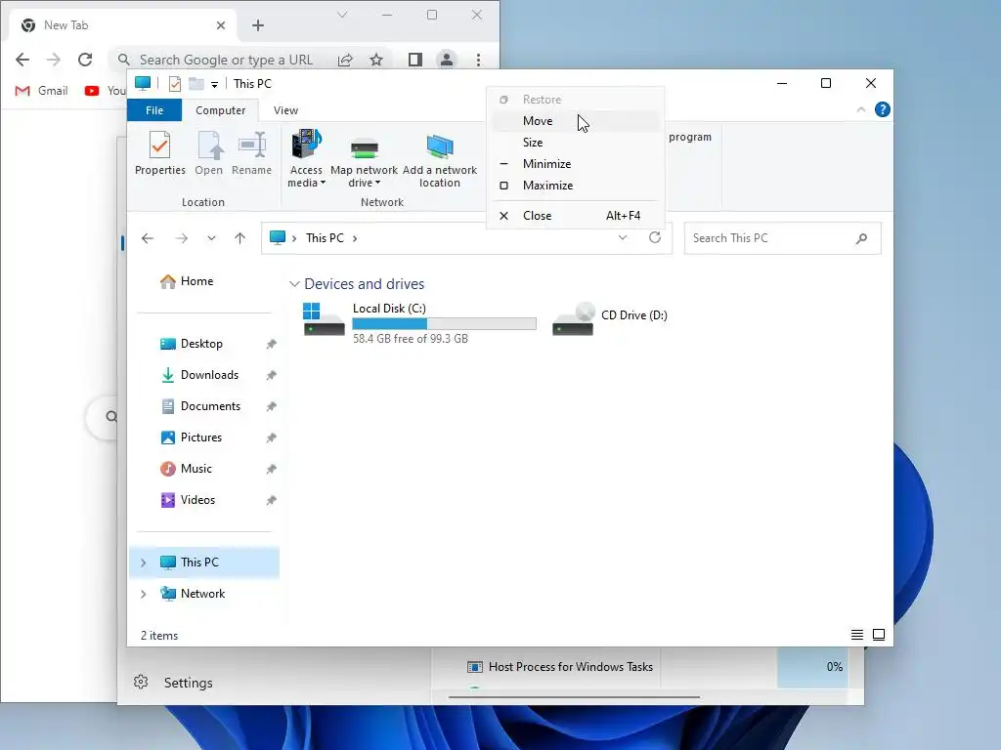Click This PC in the address bar

[x=325, y=238]
